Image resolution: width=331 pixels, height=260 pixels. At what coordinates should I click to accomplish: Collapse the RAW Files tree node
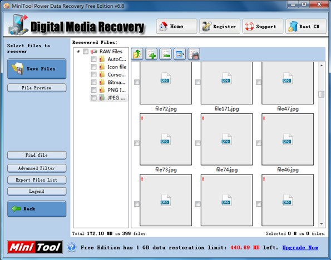78,51
